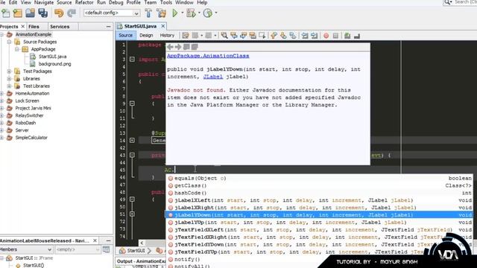This screenshot has width=477, height=268.
Task: Open the Tools menu
Action: (x=166, y=2)
